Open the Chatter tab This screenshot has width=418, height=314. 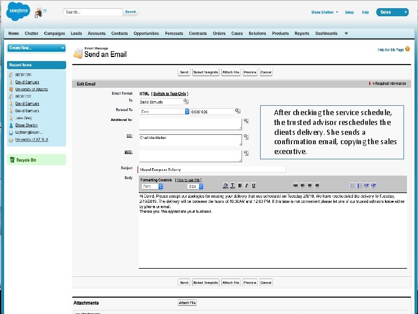(31, 33)
